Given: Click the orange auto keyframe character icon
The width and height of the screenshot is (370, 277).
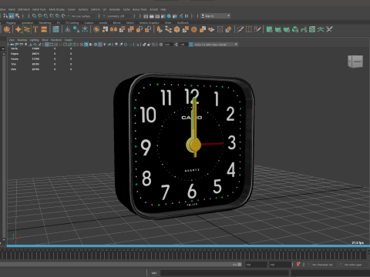Looking at the screenshot, I should (x=298, y=265).
